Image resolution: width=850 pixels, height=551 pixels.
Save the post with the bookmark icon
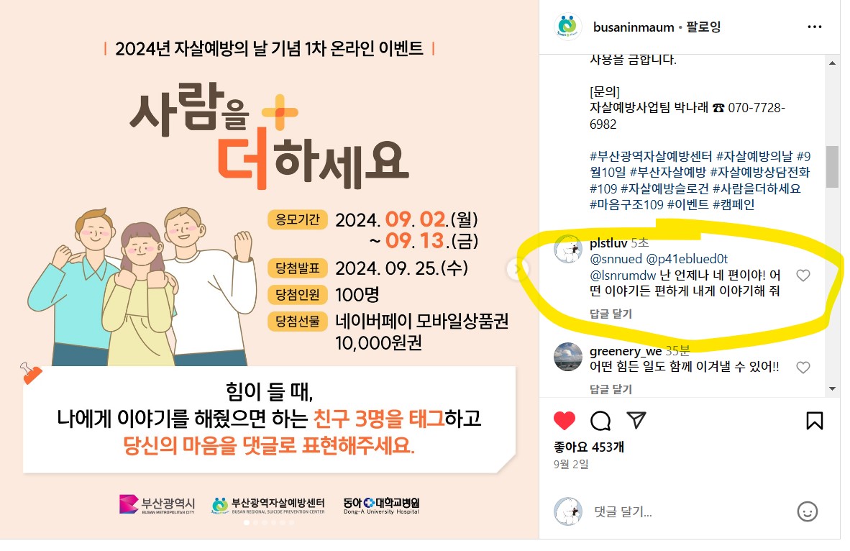tap(814, 421)
